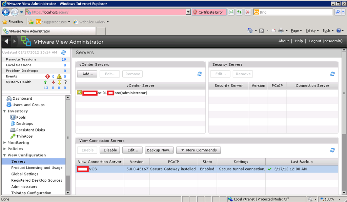Click the IE stop loading X icon
Viewport: 347px width, 202px height.
(x=248, y=12)
